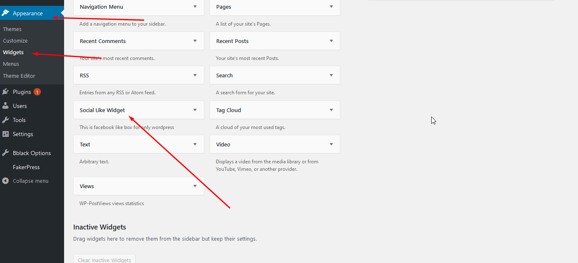Click the Settings sliders icon

5,134
